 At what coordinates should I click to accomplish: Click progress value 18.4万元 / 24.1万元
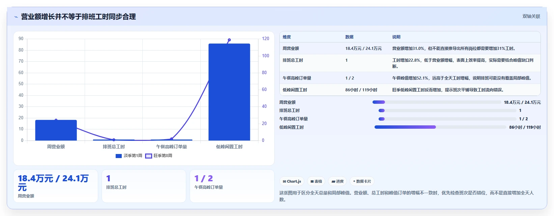[522, 102]
